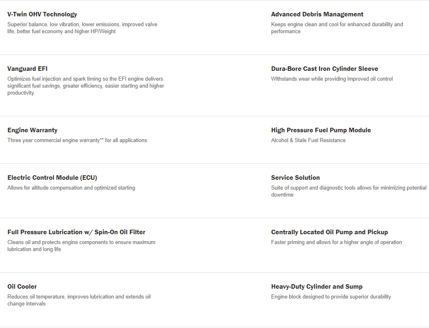
Task: Select the High Pressure Fuel Pump Module title
Action: pos(321,130)
